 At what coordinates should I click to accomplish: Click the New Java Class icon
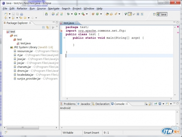(x=97, y=14)
